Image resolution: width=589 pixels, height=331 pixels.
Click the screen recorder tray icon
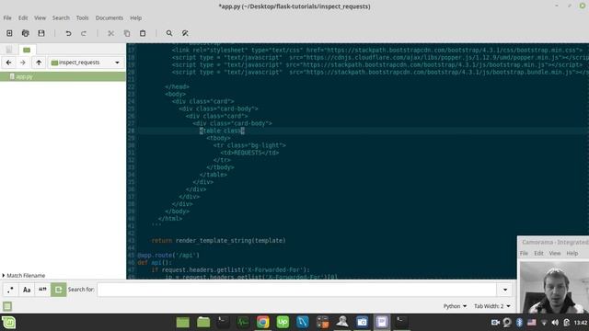tap(495, 323)
